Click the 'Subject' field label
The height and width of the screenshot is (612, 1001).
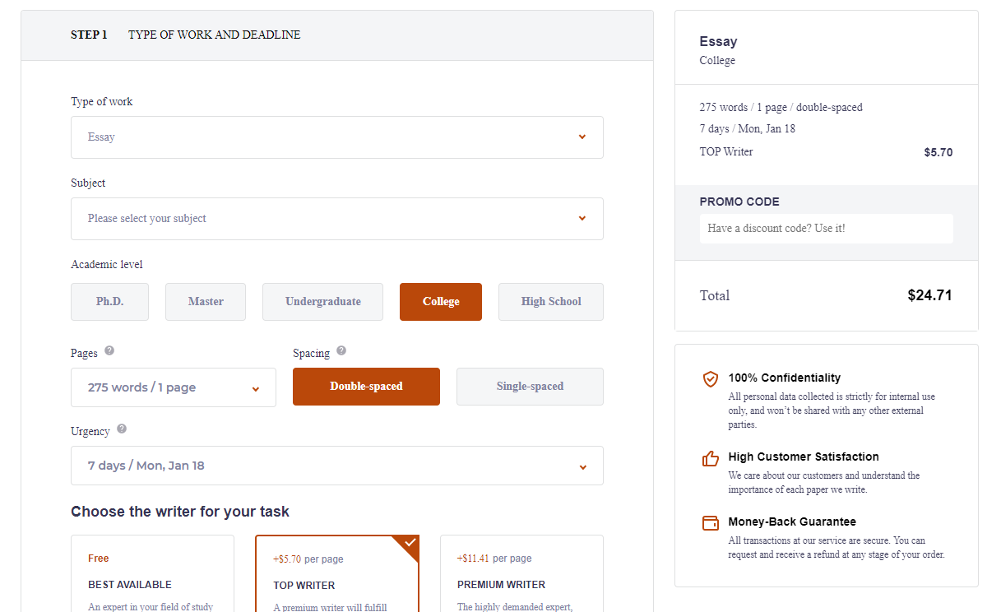[88, 183]
